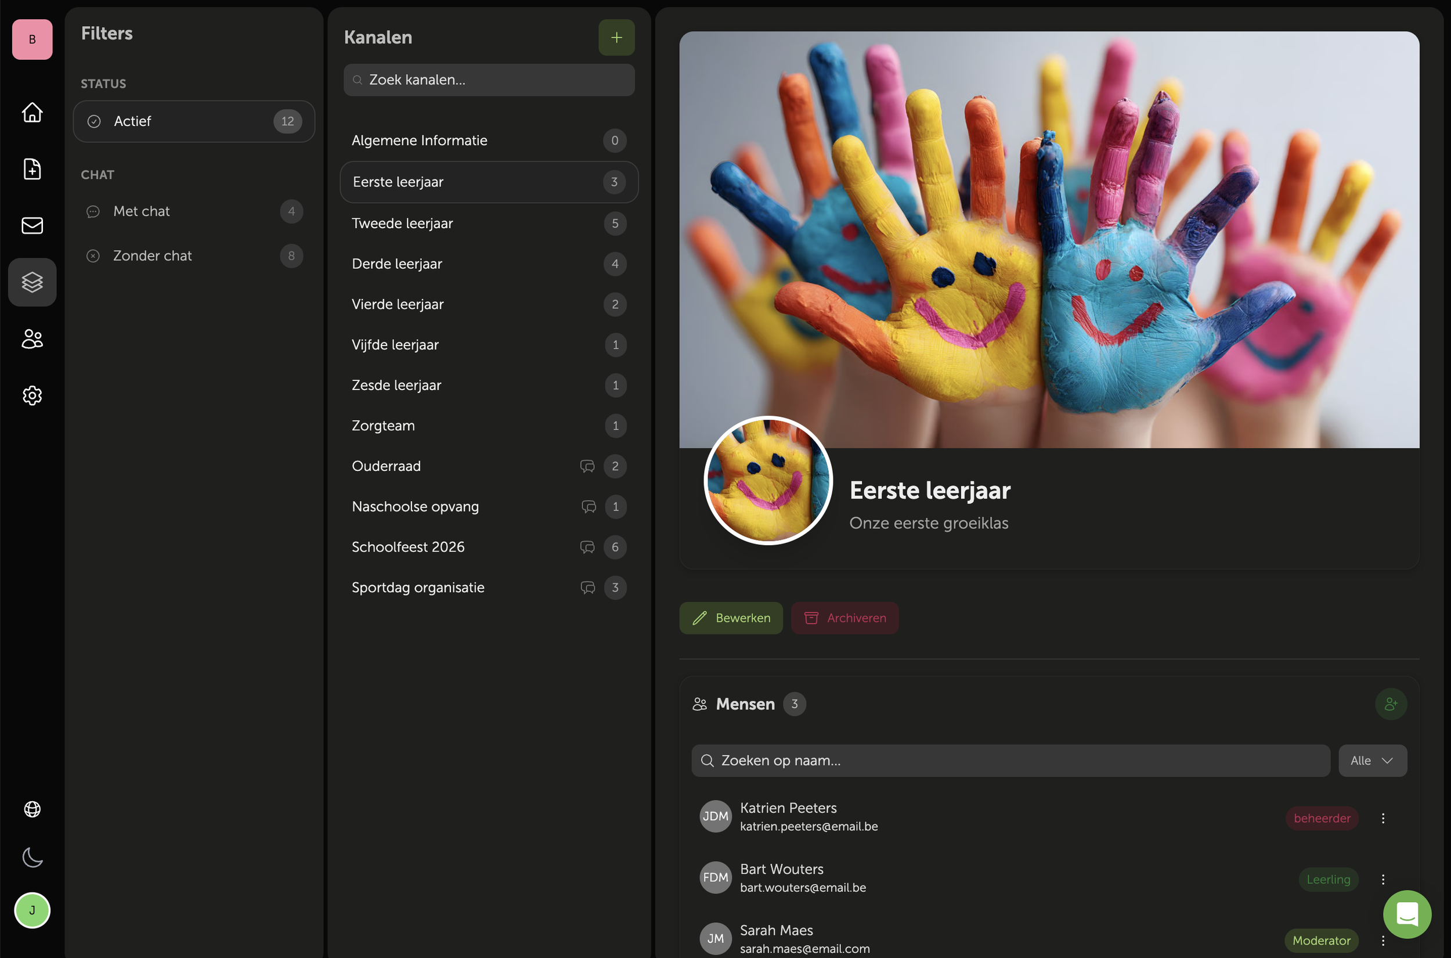Open the home icon in sidebar

(33, 113)
